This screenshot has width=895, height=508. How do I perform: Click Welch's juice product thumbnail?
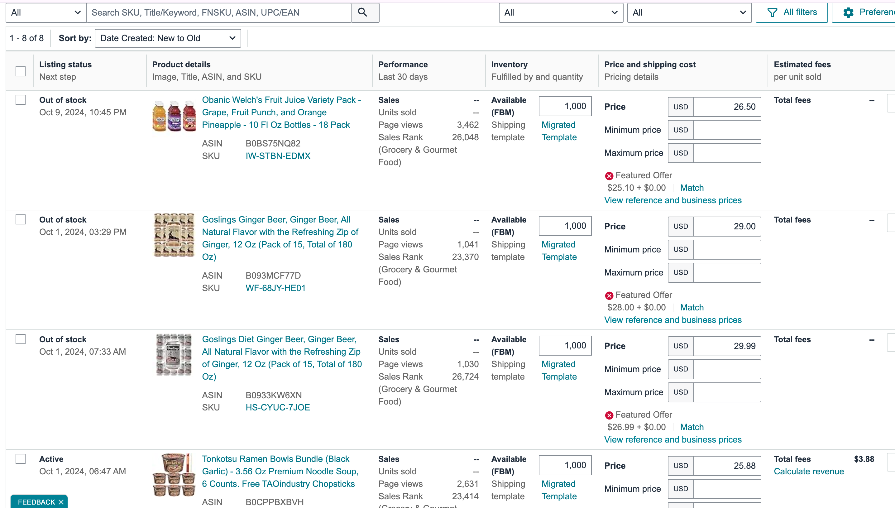click(x=175, y=116)
